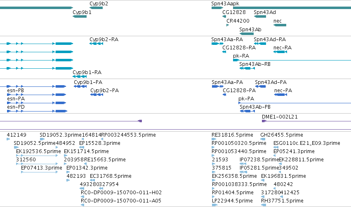The image size is (351, 207).
Task: Open the esn-PD label
Action: pos(16,107)
